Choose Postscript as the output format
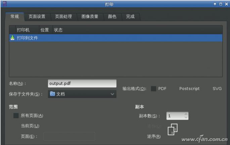Viewport: 230px width, 145px height. point(189,89)
